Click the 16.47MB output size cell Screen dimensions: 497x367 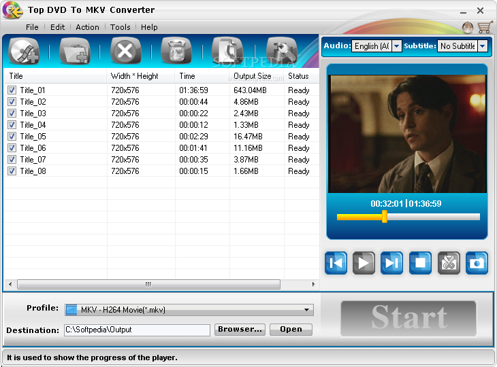click(x=248, y=137)
